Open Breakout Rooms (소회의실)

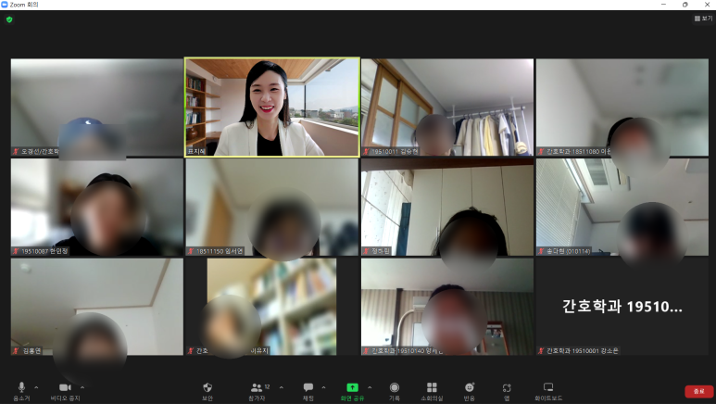(x=432, y=387)
